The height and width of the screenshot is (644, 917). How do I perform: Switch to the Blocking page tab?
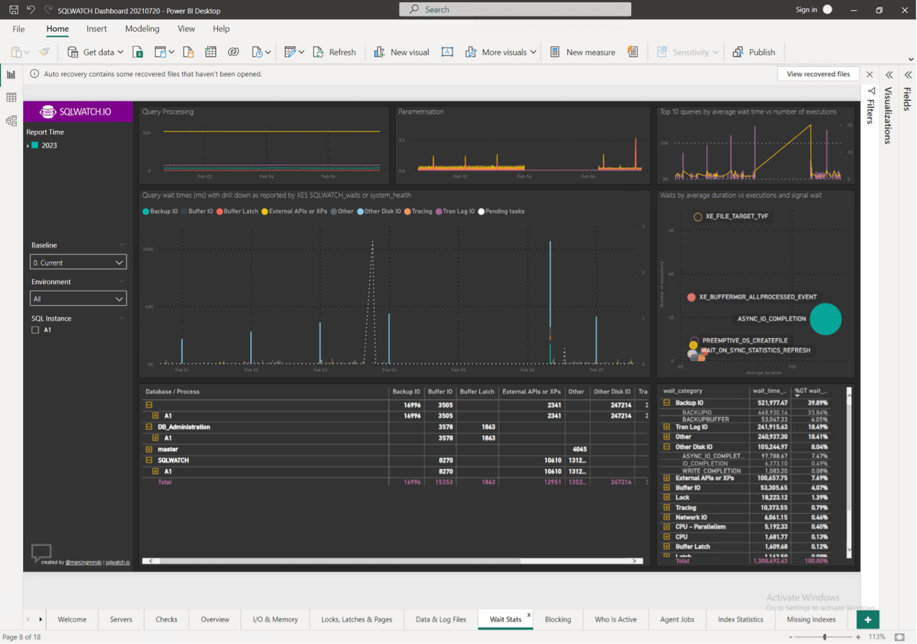tap(558, 620)
